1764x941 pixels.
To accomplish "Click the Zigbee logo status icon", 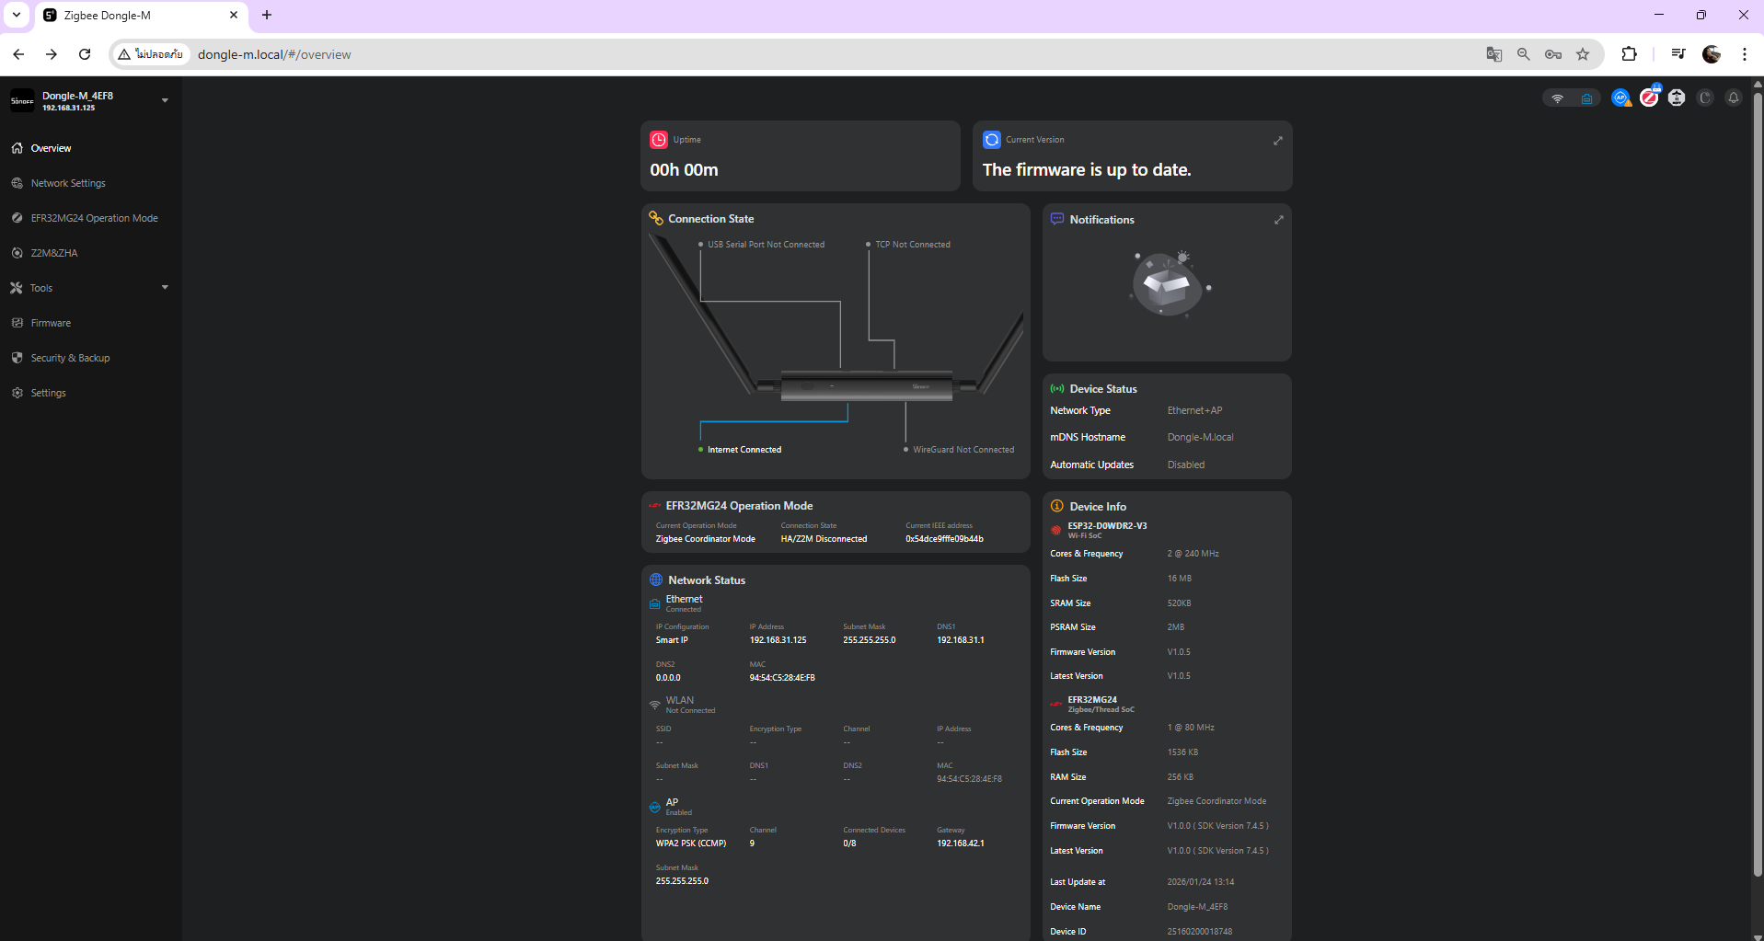I will click(x=1649, y=98).
